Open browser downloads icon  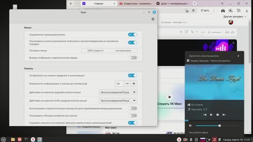click(x=247, y=11)
